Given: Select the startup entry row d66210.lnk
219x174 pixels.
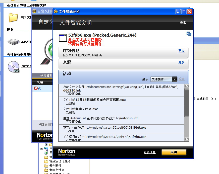Looking at the screenshot, I should coord(121,90).
